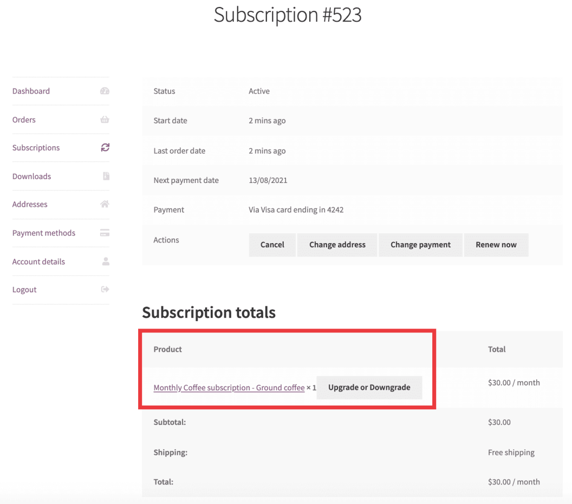Open the Change payment option
This screenshot has height=504, width=572.
(x=420, y=245)
